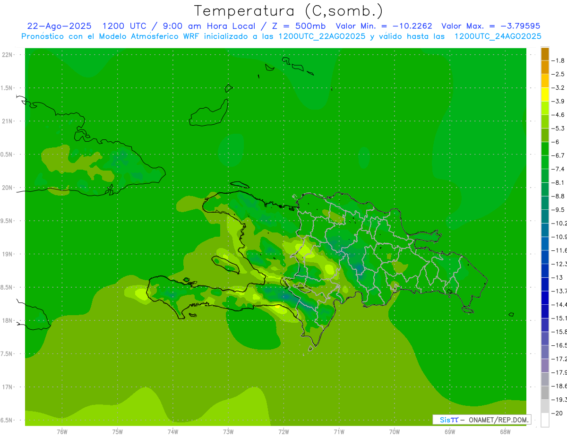The width and height of the screenshot is (567, 438).
Task: Click the '76W' longitude label
Action: pos(62,432)
